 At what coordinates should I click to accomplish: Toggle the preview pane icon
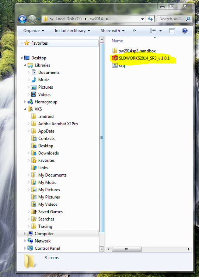[x=172, y=31]
